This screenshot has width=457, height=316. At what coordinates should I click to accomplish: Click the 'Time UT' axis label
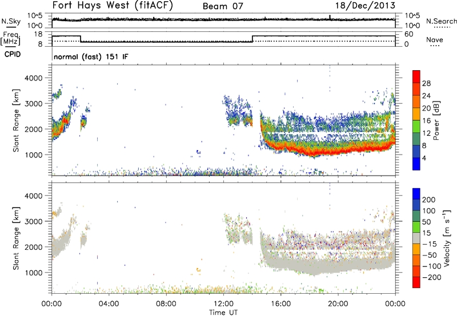coord(223,313)
